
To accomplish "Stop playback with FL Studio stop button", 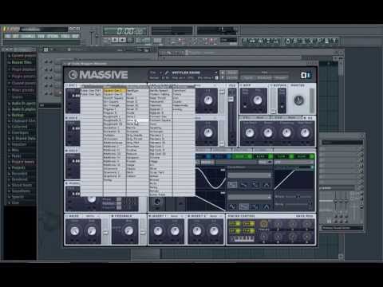I will (123, 40).
